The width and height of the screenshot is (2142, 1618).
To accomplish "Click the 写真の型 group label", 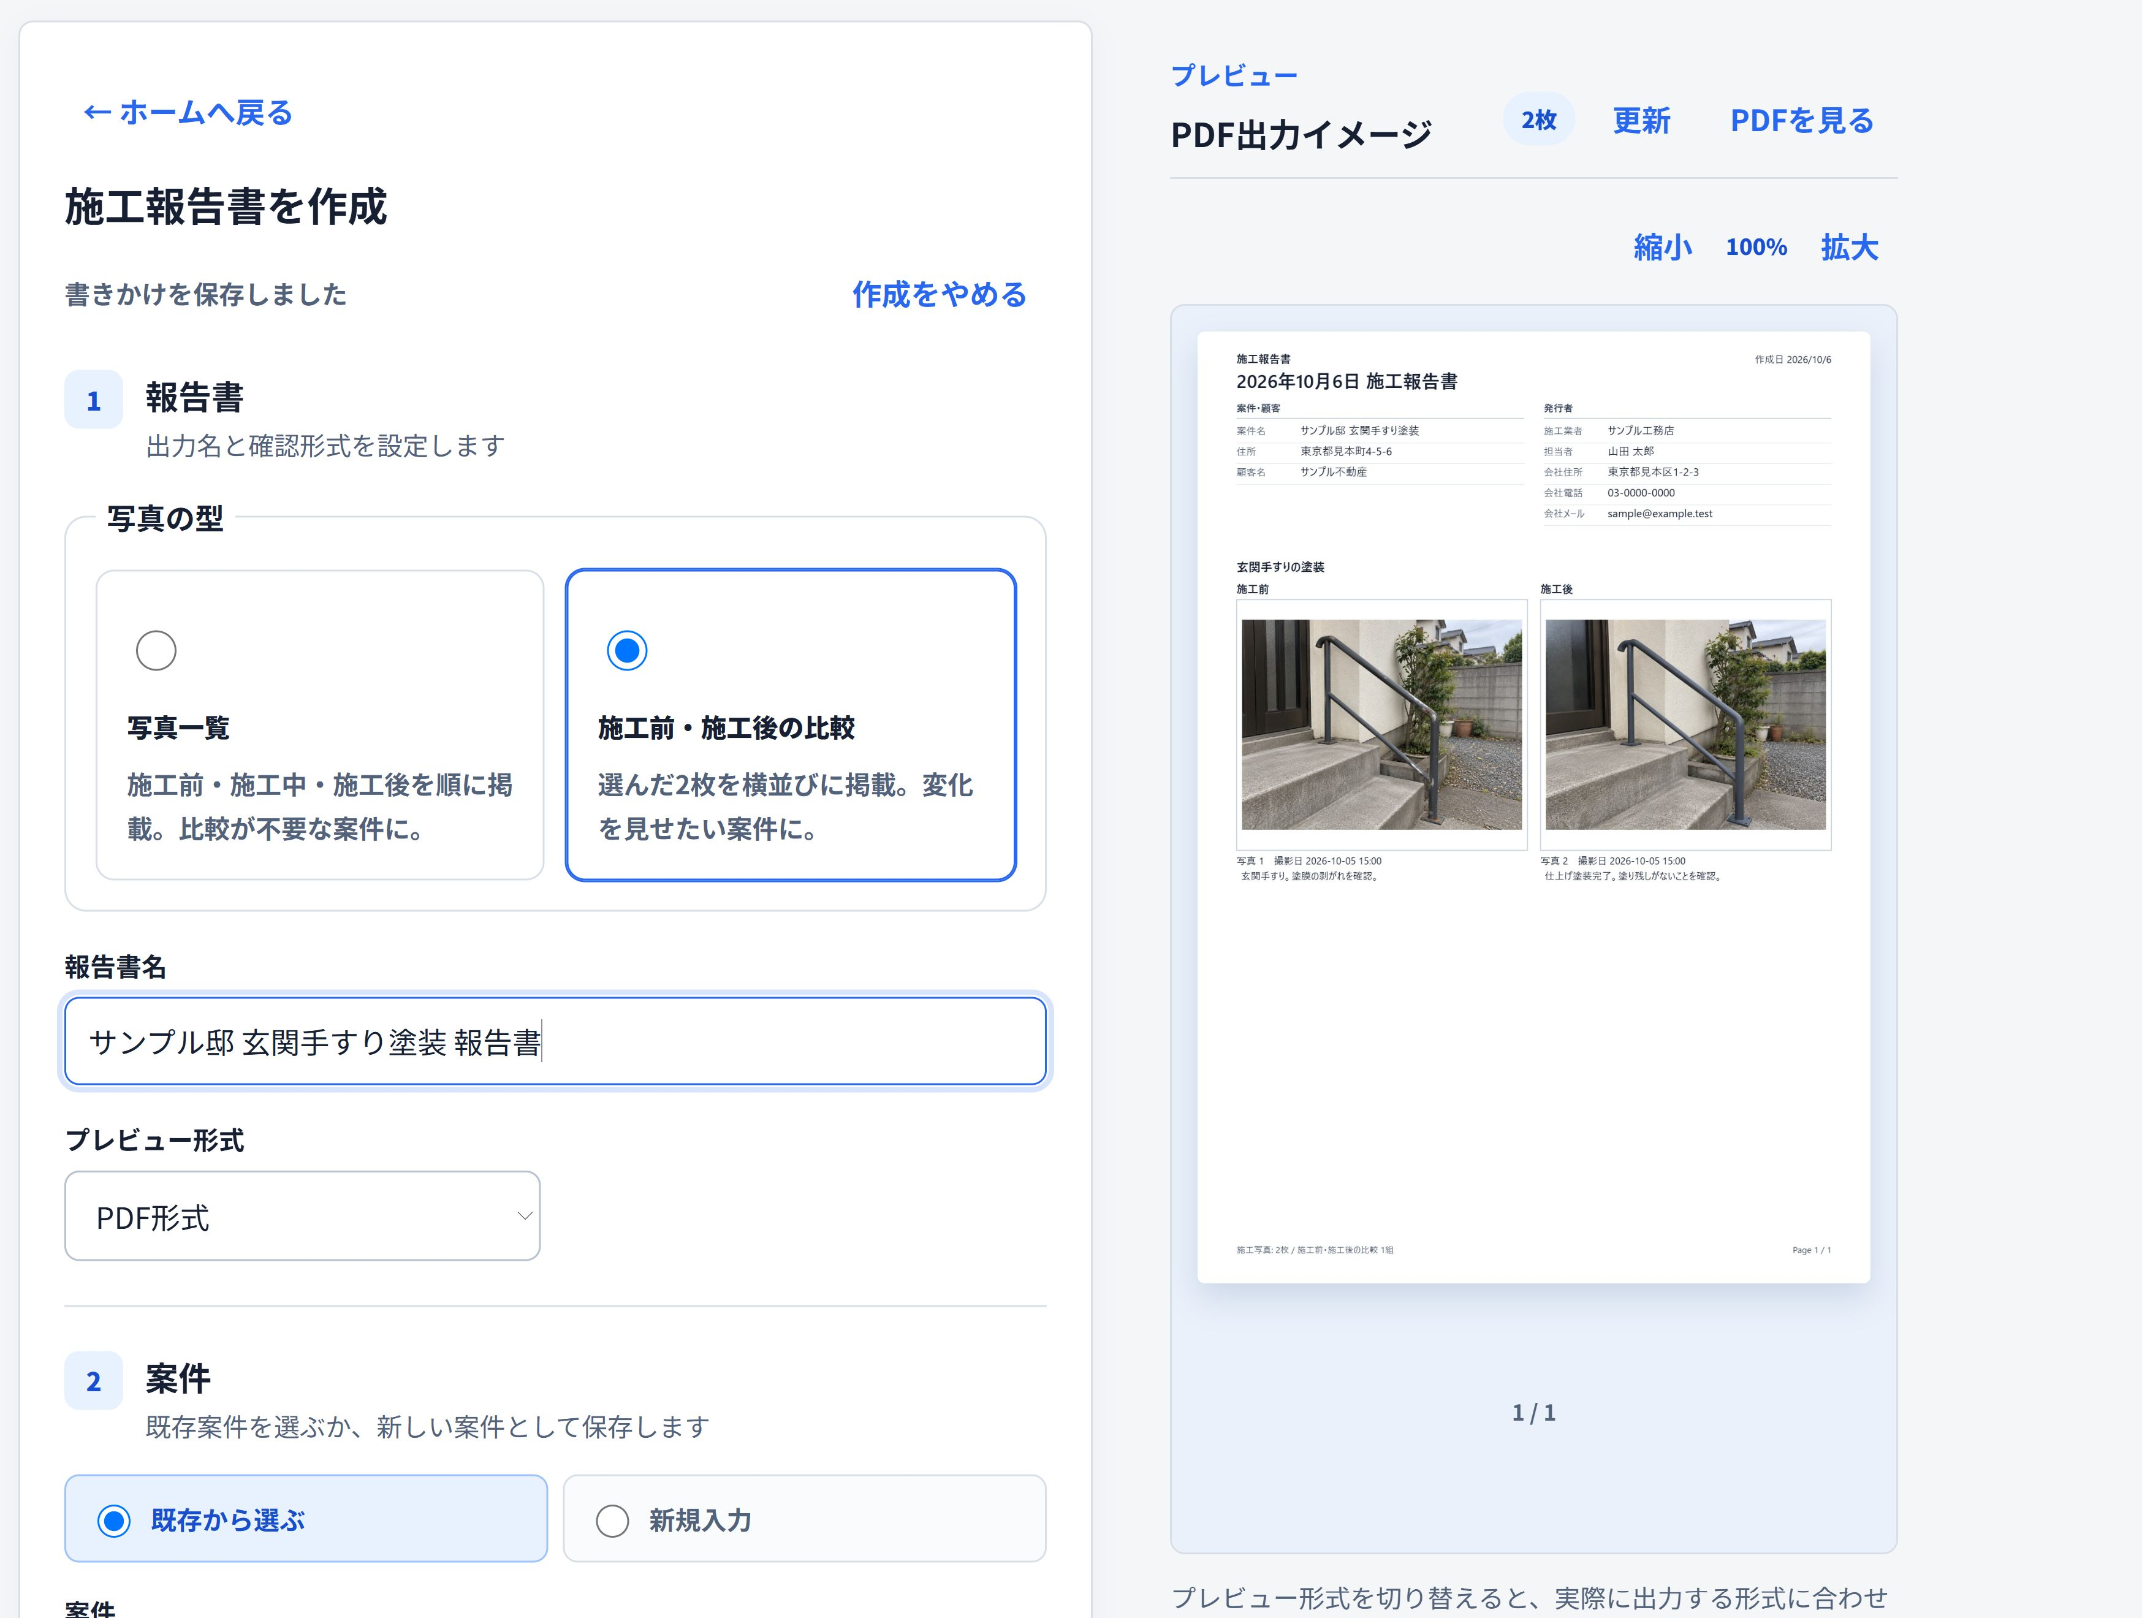I will click(165, 519).
